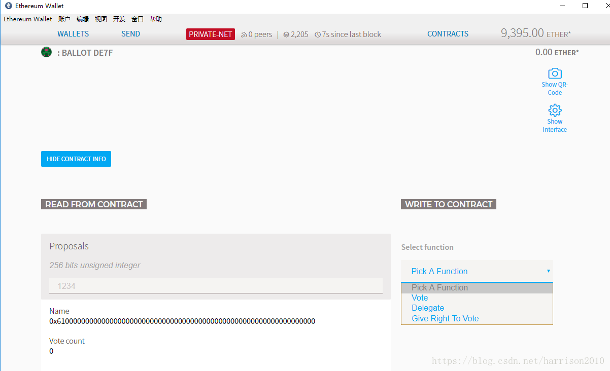Click the function dropdown arrow
The image size is (610, 371).
point(549,271)
